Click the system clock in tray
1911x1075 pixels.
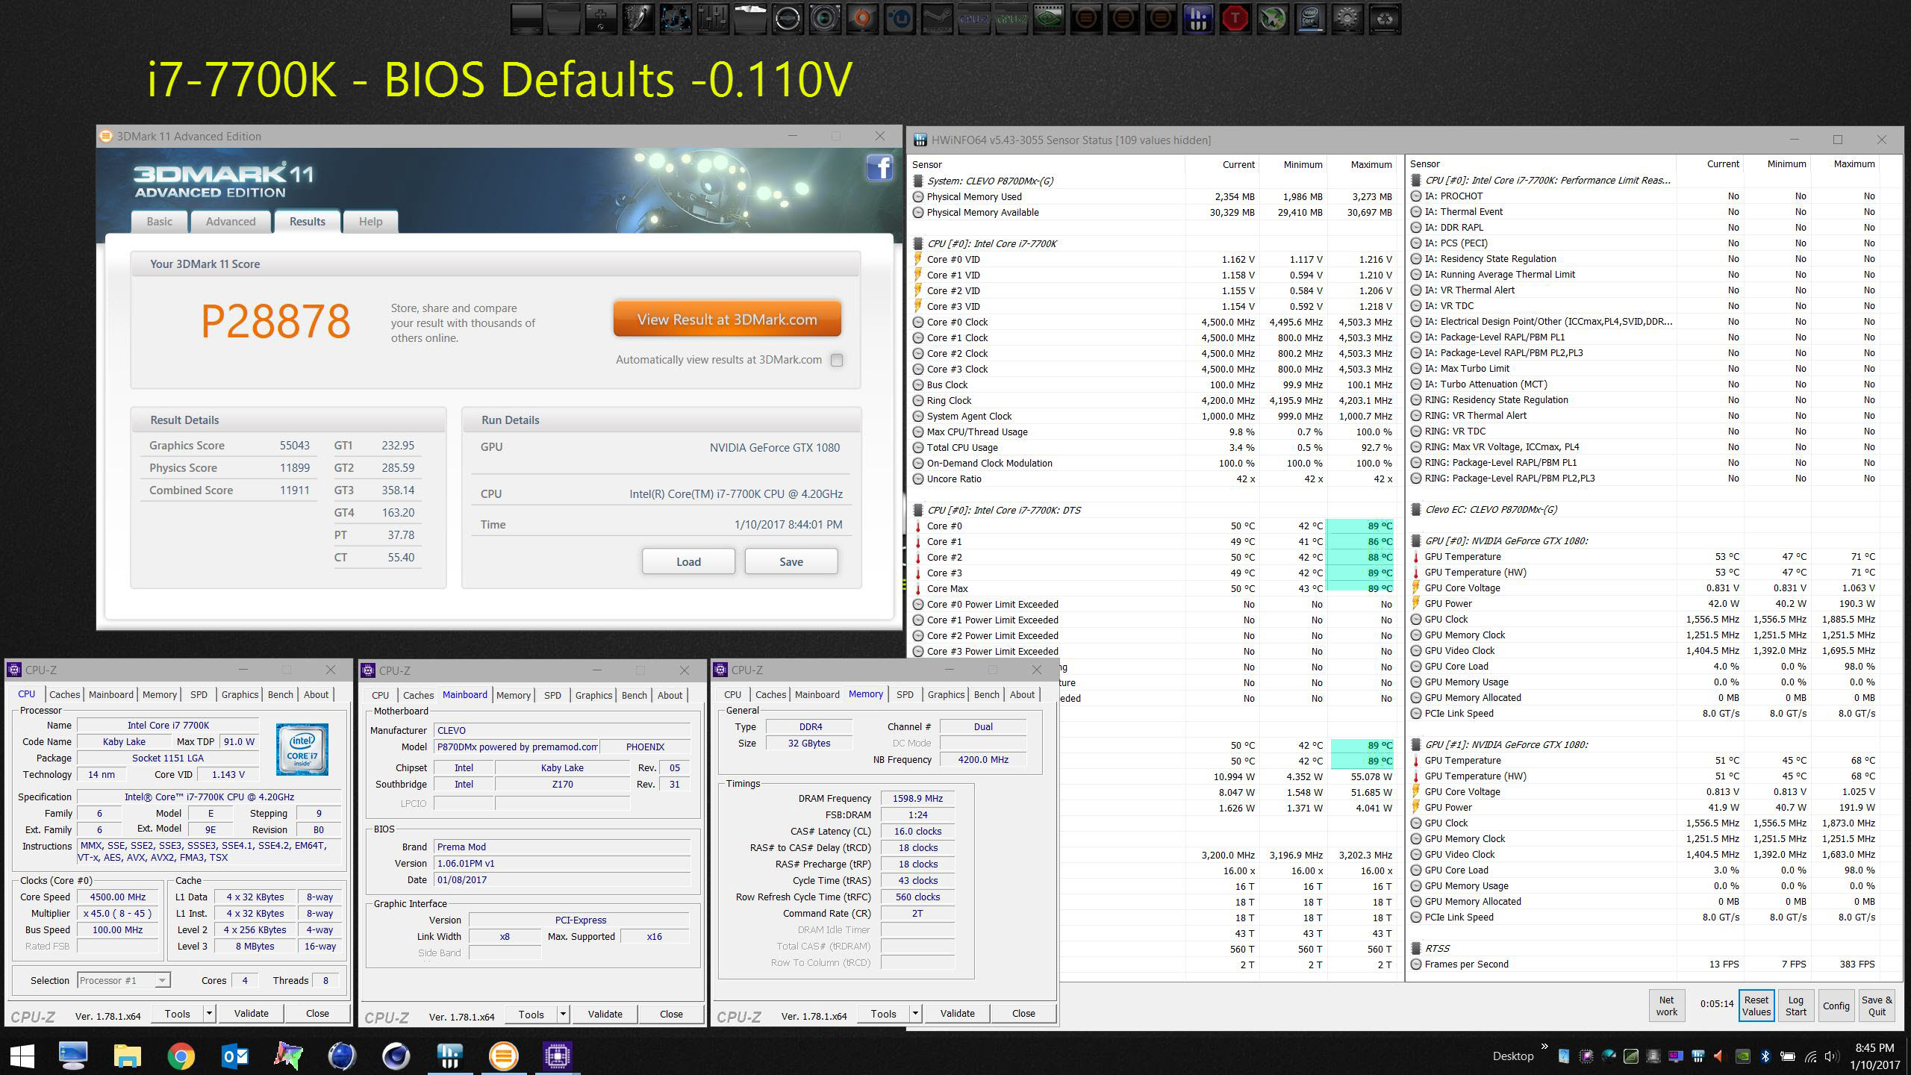click(x=1874, y=1056)
